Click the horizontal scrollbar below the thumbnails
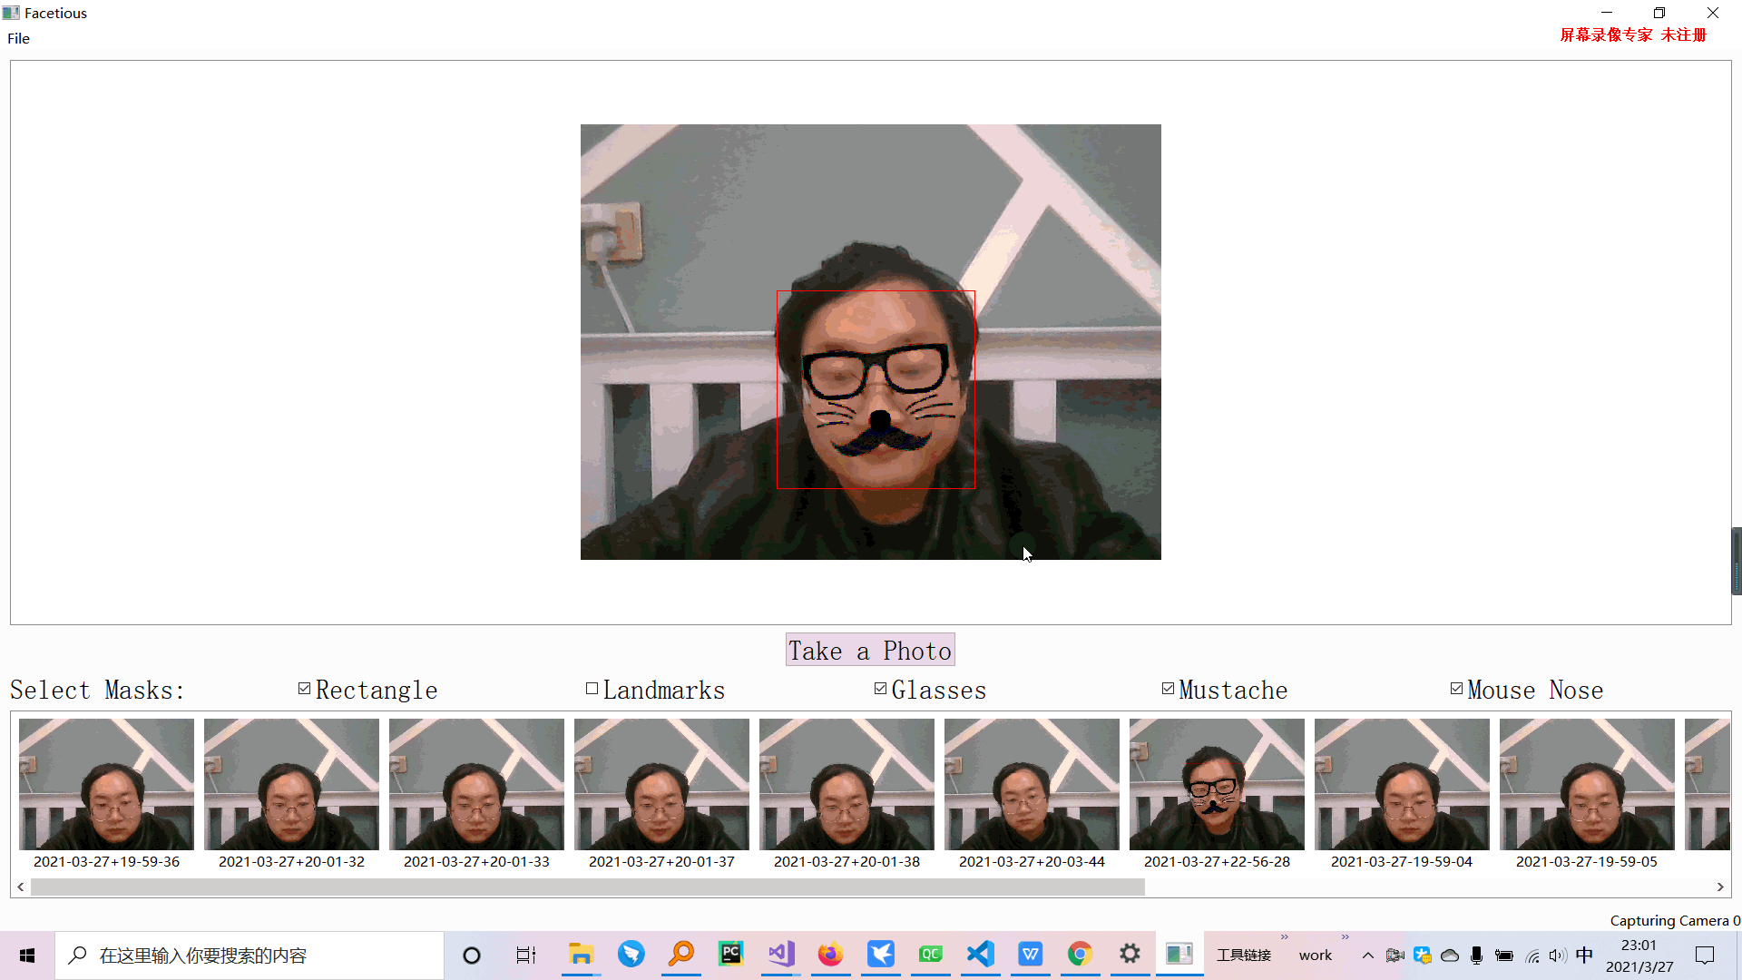The height and width of the screenshot is (980, 1742). (x=588, y=887)
